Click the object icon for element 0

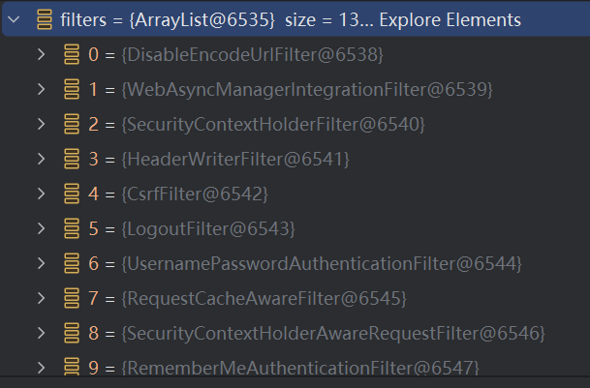[71, 54]
